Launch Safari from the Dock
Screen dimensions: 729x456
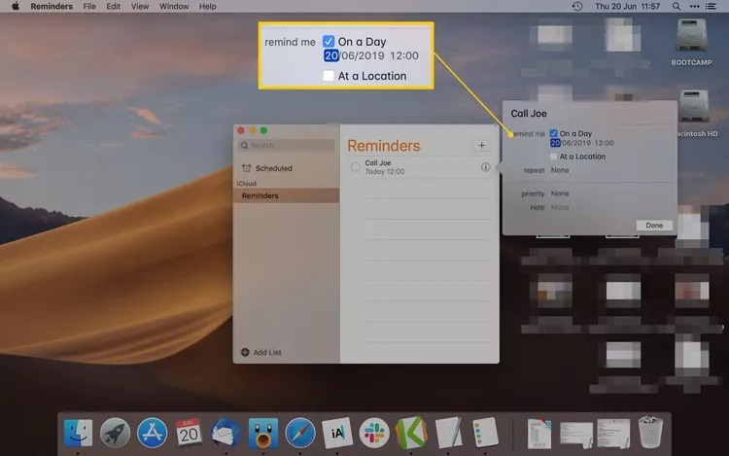click(x=300, y=433)
